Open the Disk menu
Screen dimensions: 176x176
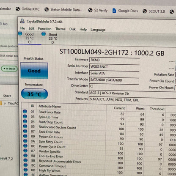(x=72, y=29)
